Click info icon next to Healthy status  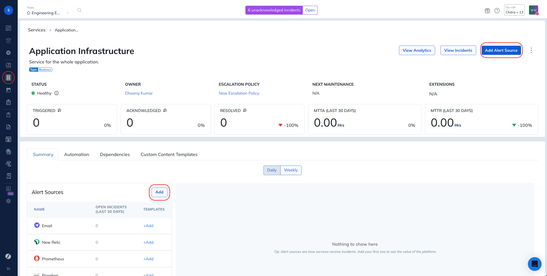[56, 93]
